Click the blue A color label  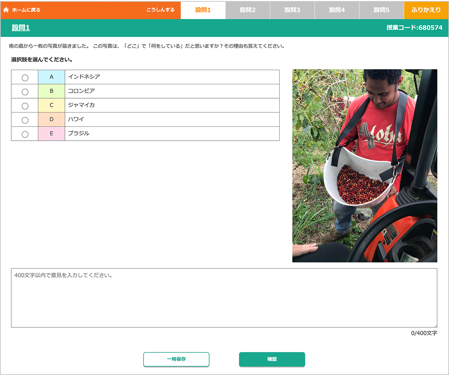coord(52,77)
